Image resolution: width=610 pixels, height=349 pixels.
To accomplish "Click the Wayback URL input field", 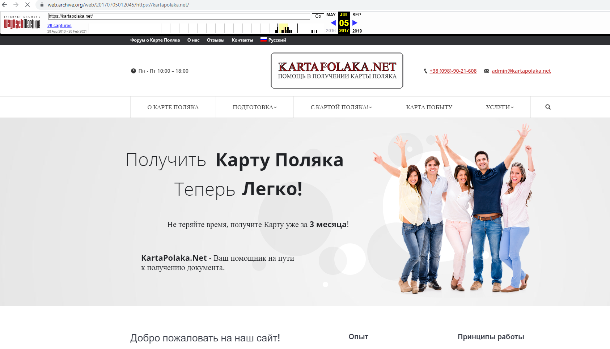I will 179,16.
